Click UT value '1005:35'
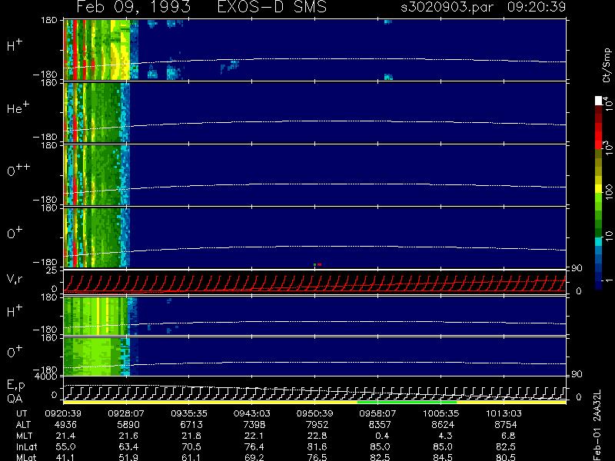The image size is (615, 461). tap(440, 413)
